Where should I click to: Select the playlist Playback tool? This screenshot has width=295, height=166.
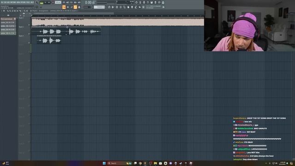(27, 11)
